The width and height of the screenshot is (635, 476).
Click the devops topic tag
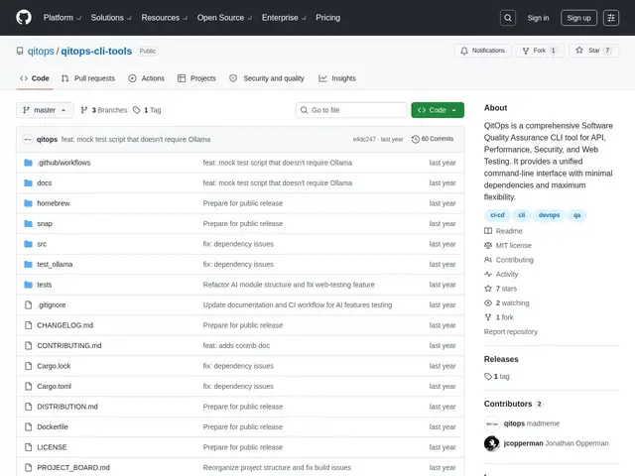[x=549, y=215]
